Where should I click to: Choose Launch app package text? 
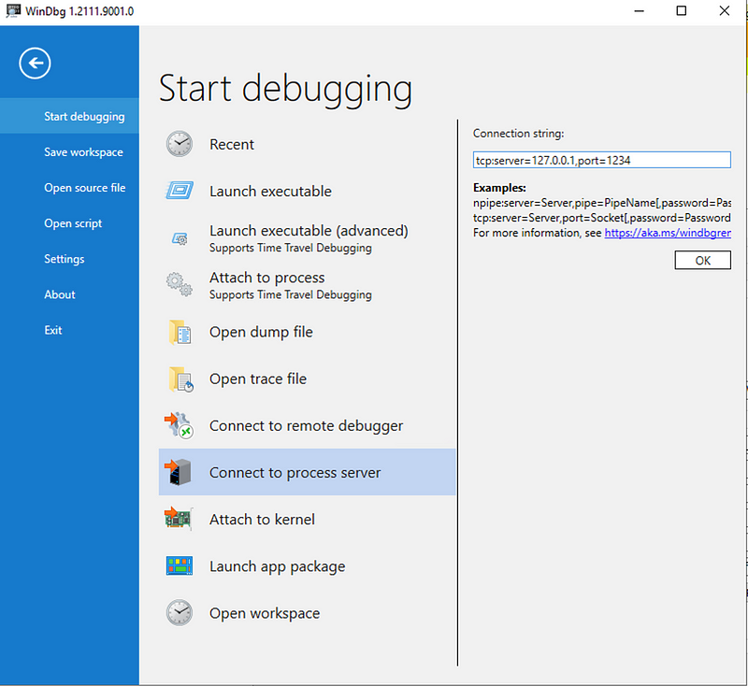point(277,566)
